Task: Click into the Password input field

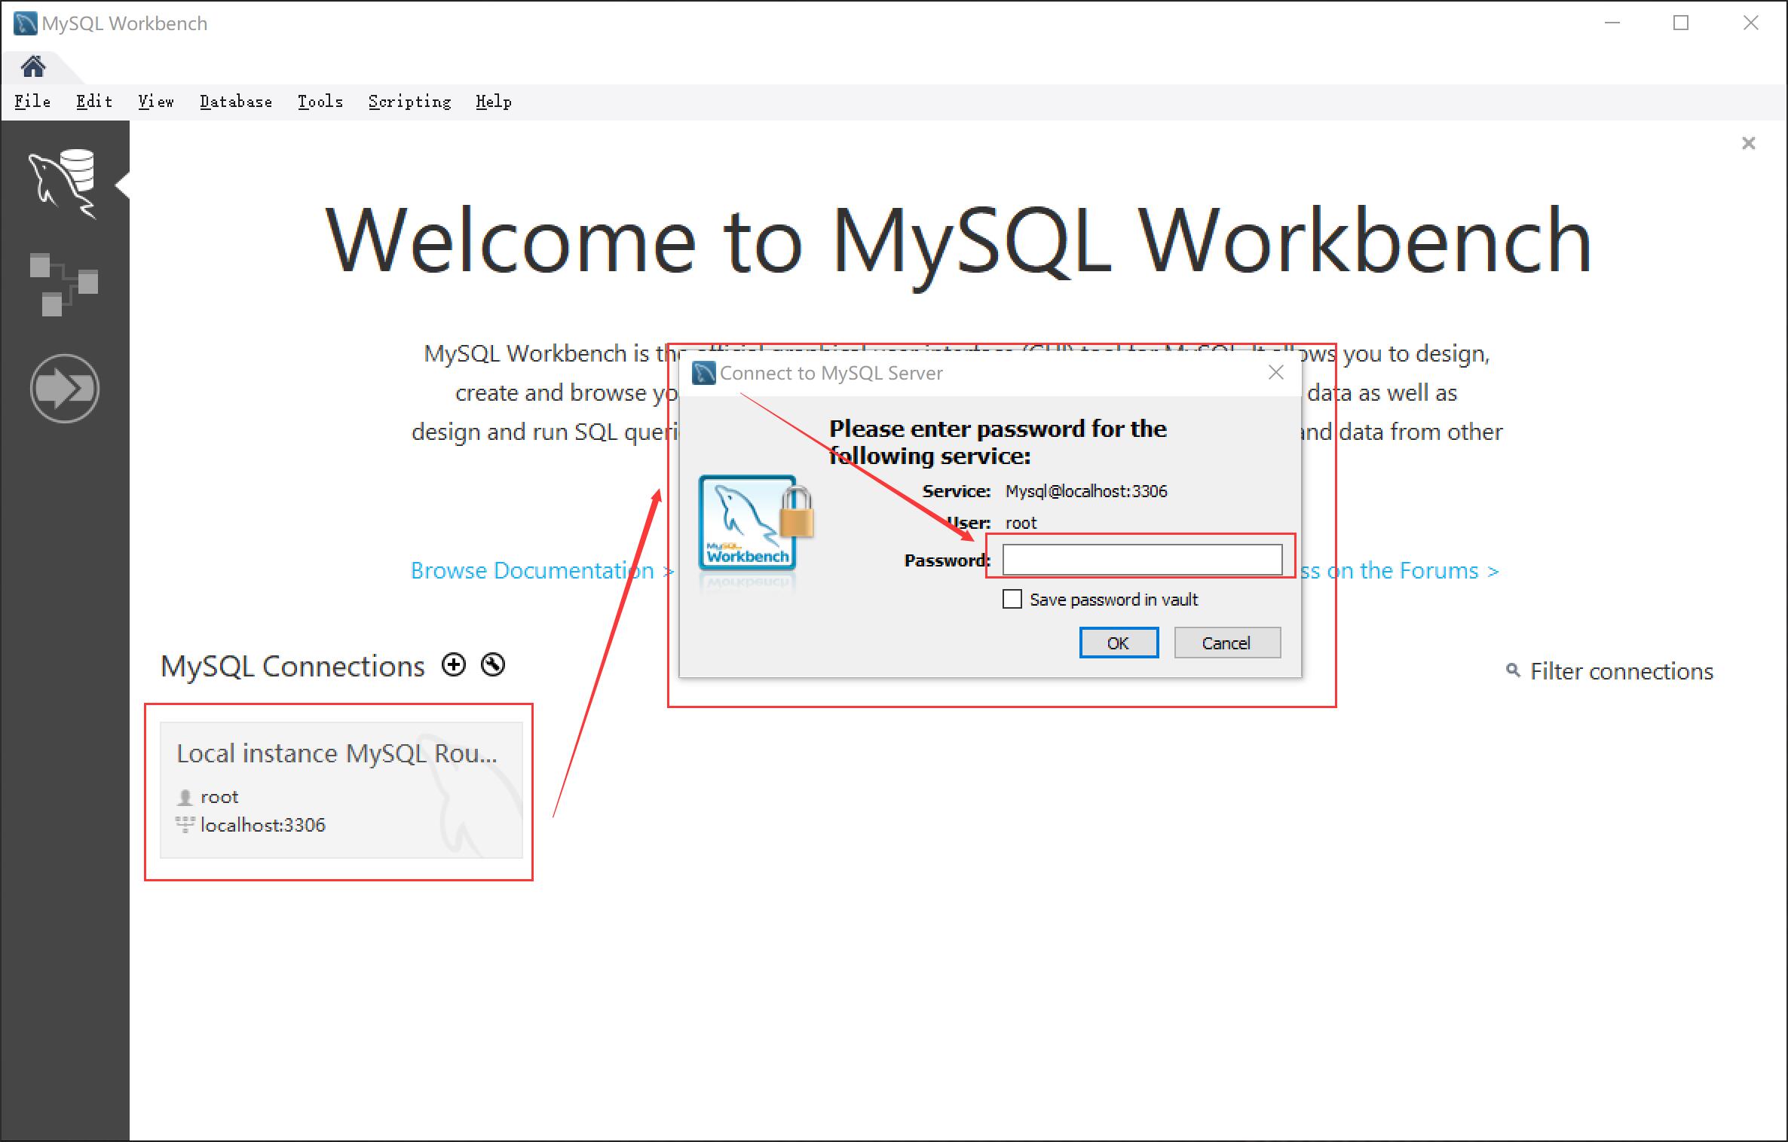Action: tap(1141, 560)
